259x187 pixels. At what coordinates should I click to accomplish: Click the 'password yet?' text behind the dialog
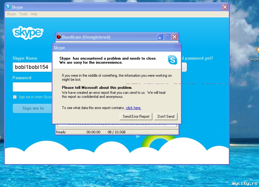(199, 58)
